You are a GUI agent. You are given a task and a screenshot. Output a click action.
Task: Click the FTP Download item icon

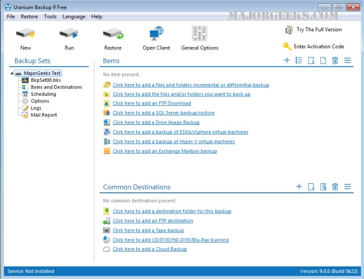(106, 104)
